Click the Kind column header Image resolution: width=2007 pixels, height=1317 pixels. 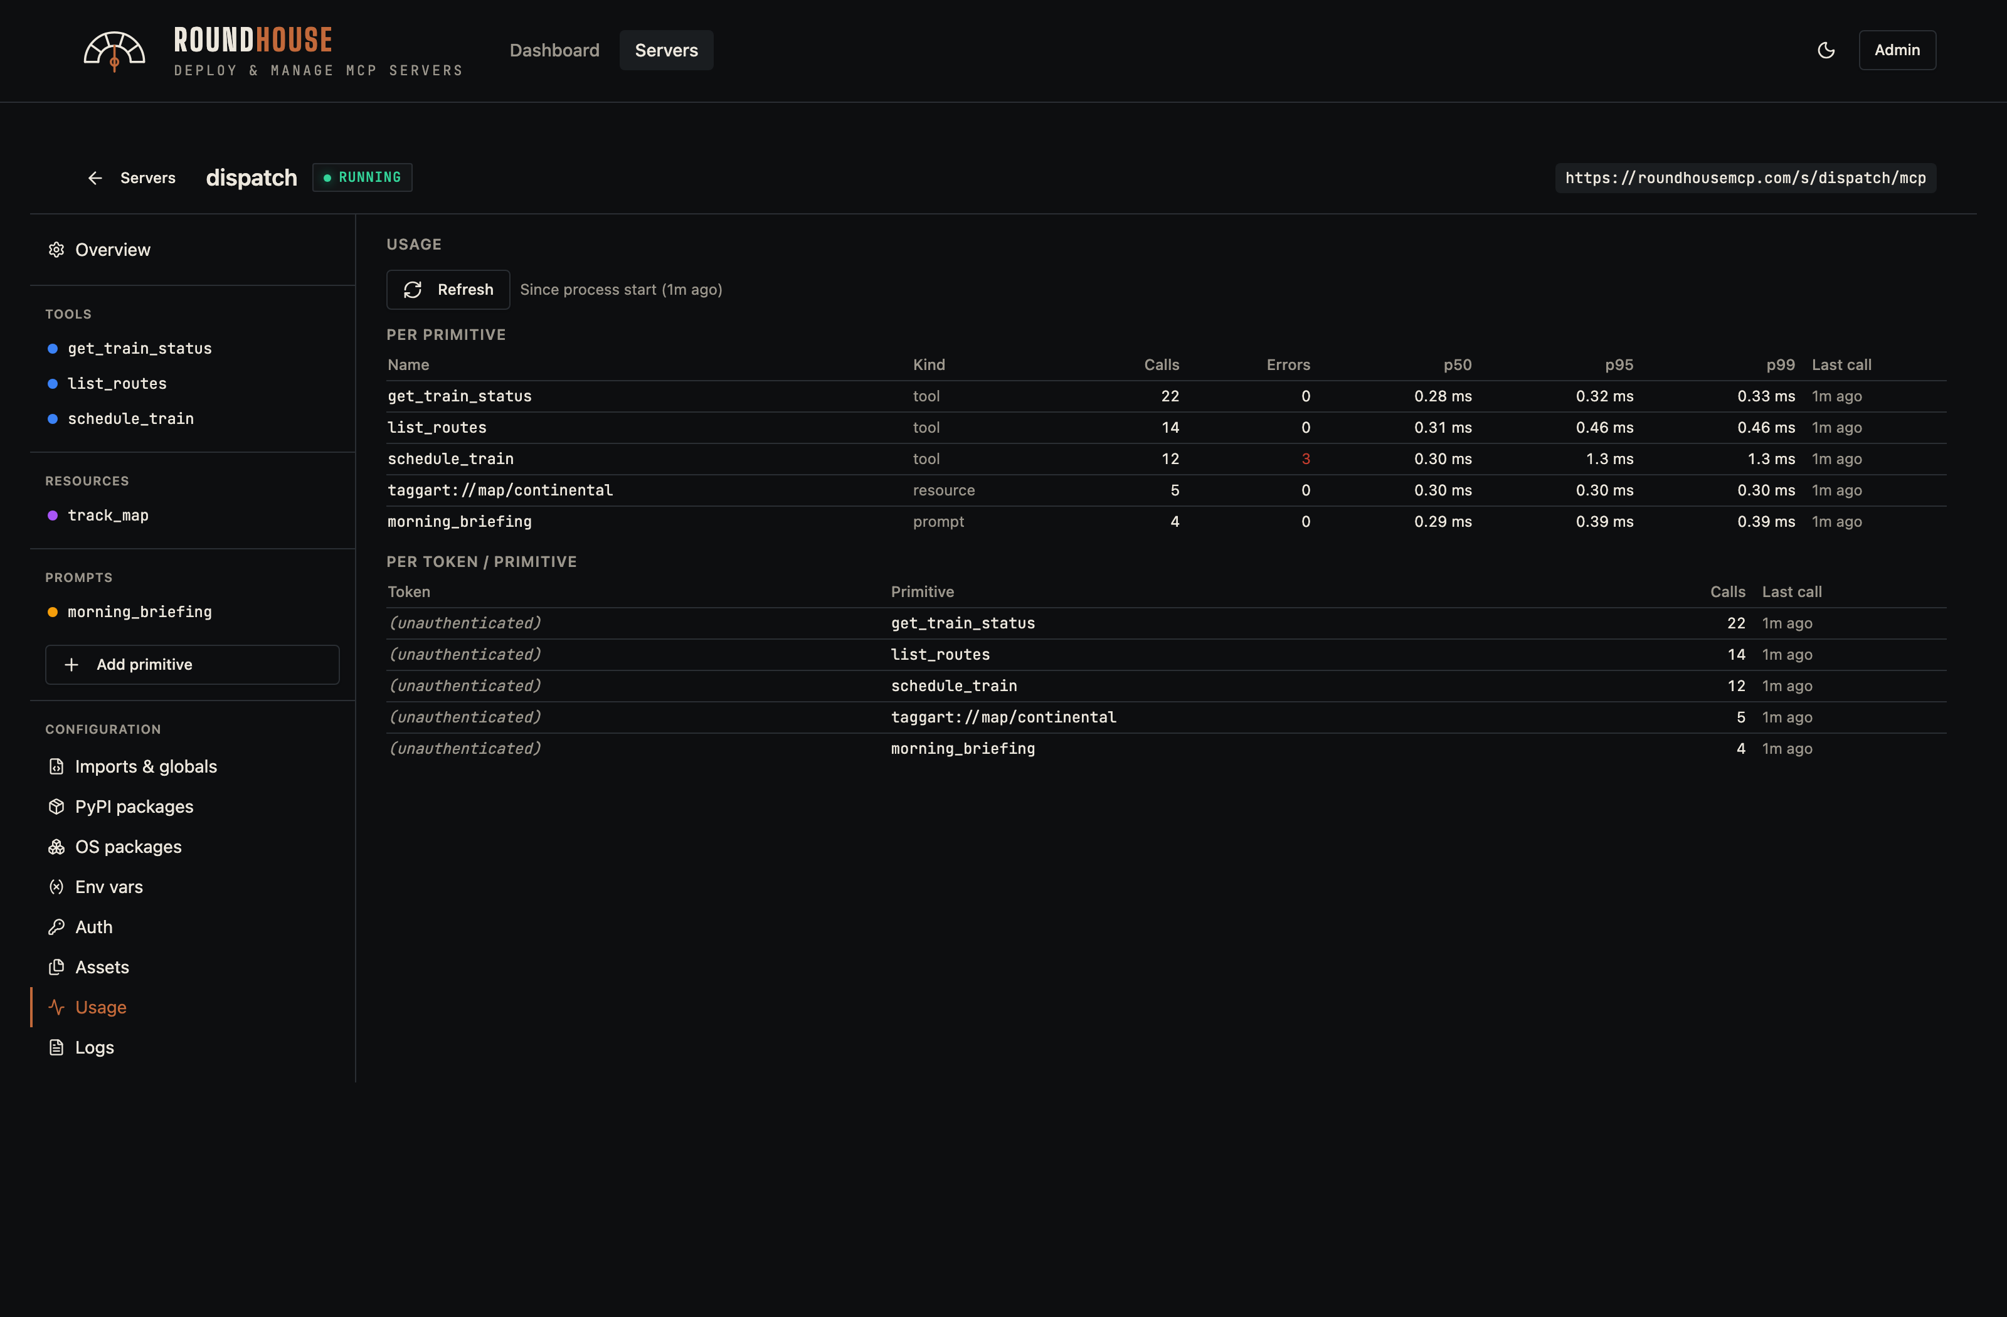928,365
